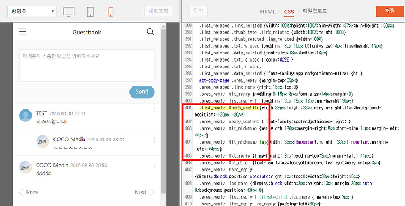Image resolution: width=405 pixels, height=206 pixels.
Task: Click the 2016.03.30 22:21 timestamp
Action: (67, 113)
